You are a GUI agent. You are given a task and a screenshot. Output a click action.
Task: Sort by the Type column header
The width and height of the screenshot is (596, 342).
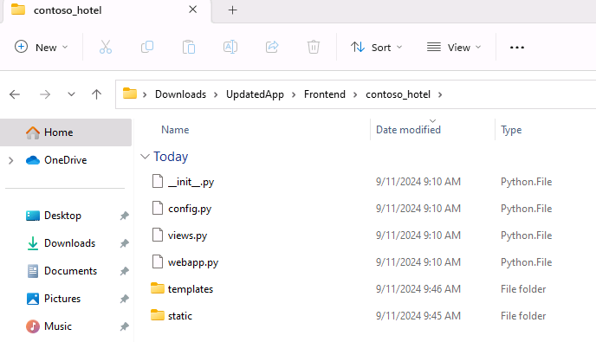pos(511,130)
